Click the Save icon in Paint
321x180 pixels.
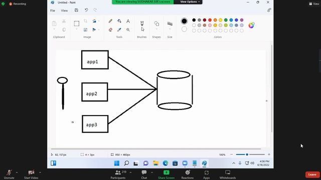tap(76, 10)
